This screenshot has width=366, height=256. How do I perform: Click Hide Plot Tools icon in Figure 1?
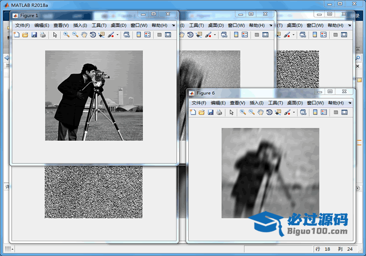(159, 35)
